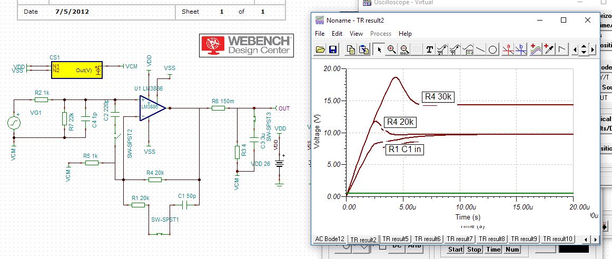Select resistor R5 1k in schematic

(x=92, y=163)
